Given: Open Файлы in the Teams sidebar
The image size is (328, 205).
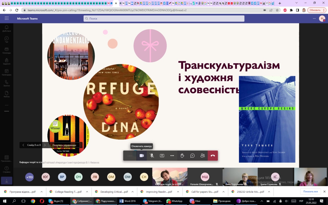Looking at the screenshot, I should pyautogui.click(x=7, y=94).
